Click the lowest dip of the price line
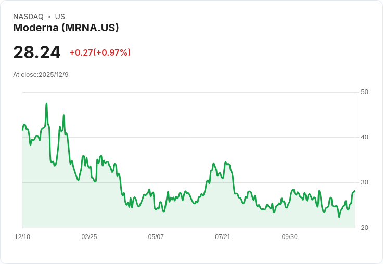Image resolution: width=383 pixels, height=264 pixels. tap(339, 217)
